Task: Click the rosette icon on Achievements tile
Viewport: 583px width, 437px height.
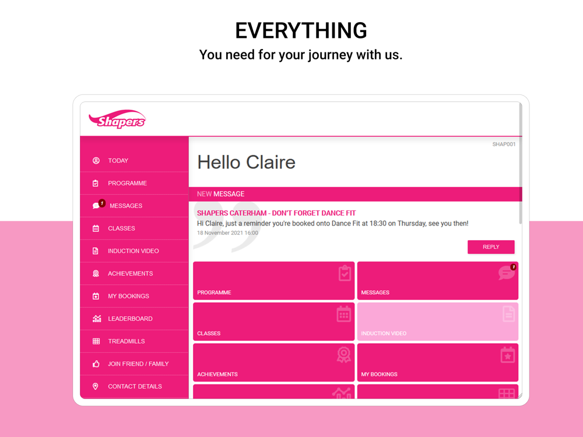Action: (344, 355)
